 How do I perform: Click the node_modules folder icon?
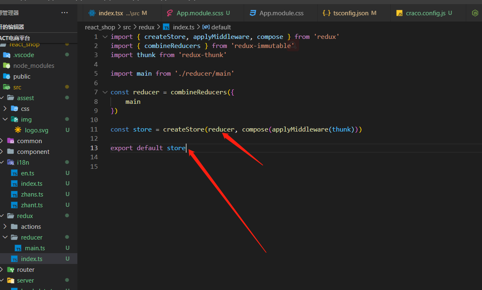[7, 65]
